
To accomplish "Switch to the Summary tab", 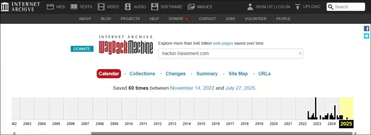I will 207,73.
